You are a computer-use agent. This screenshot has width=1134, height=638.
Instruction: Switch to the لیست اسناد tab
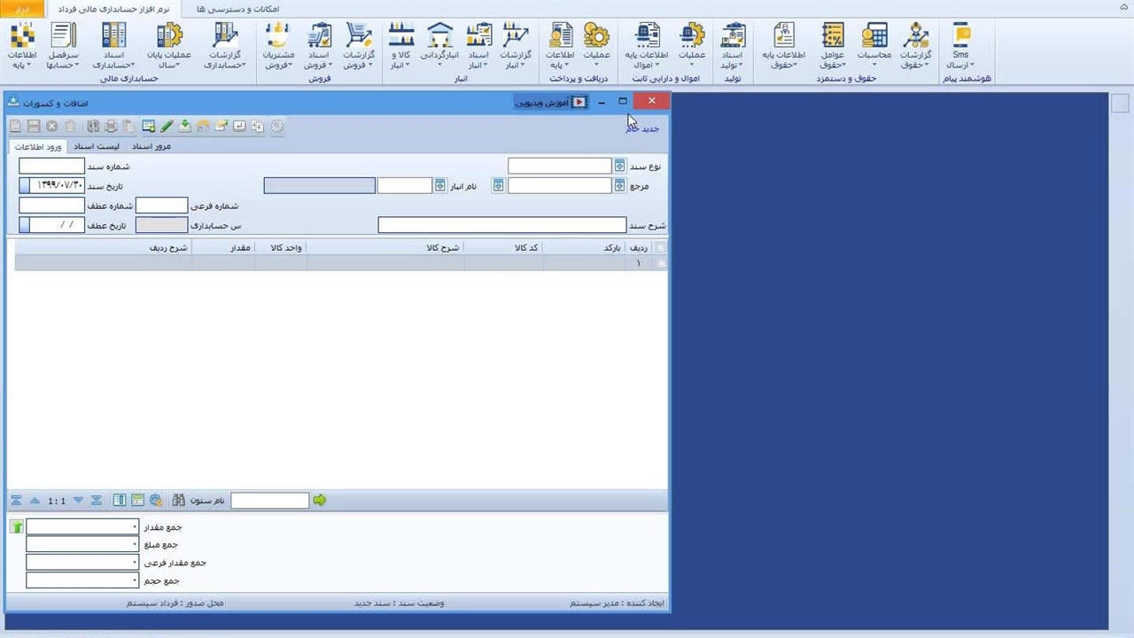coord(97,146)
